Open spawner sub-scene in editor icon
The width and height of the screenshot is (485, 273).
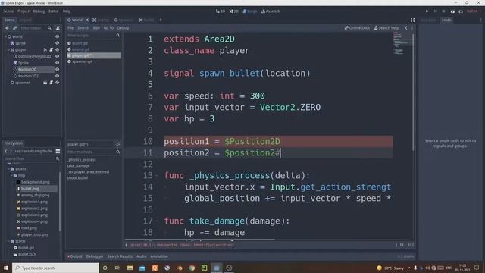tap(45, 83)
